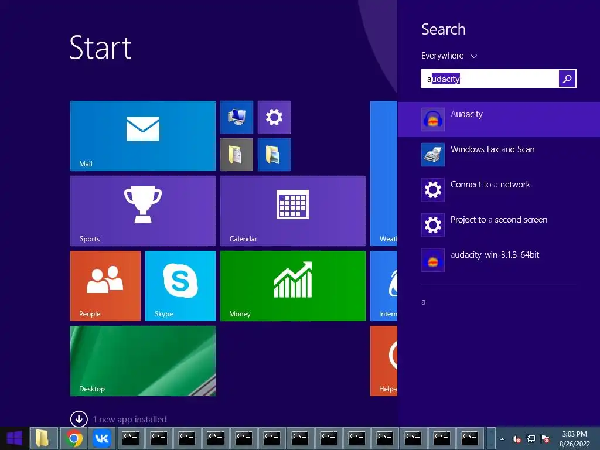The image size is (600, 450).
Task: Click inside the search text field
Action: [x=490, y=79]
